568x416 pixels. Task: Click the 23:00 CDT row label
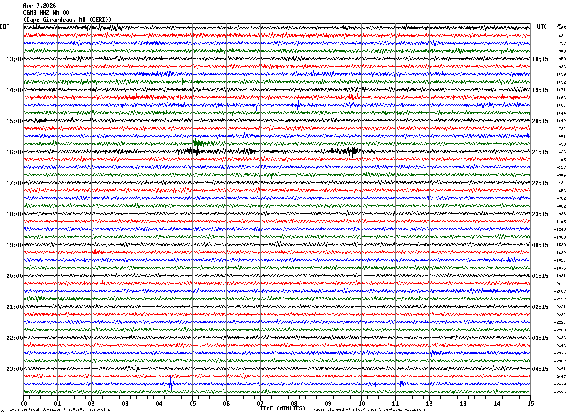pos(15,369)
